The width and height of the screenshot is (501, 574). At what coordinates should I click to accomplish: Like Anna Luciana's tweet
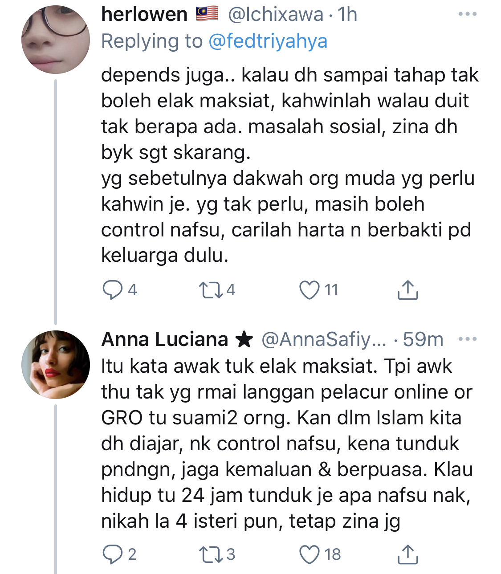point(310,554)
